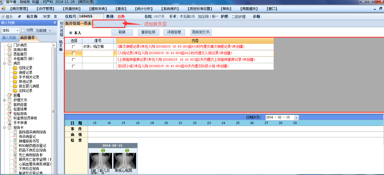Expand the 护理文书 tree node
This screenshot has width=384, height=175.
pos(5,100)
